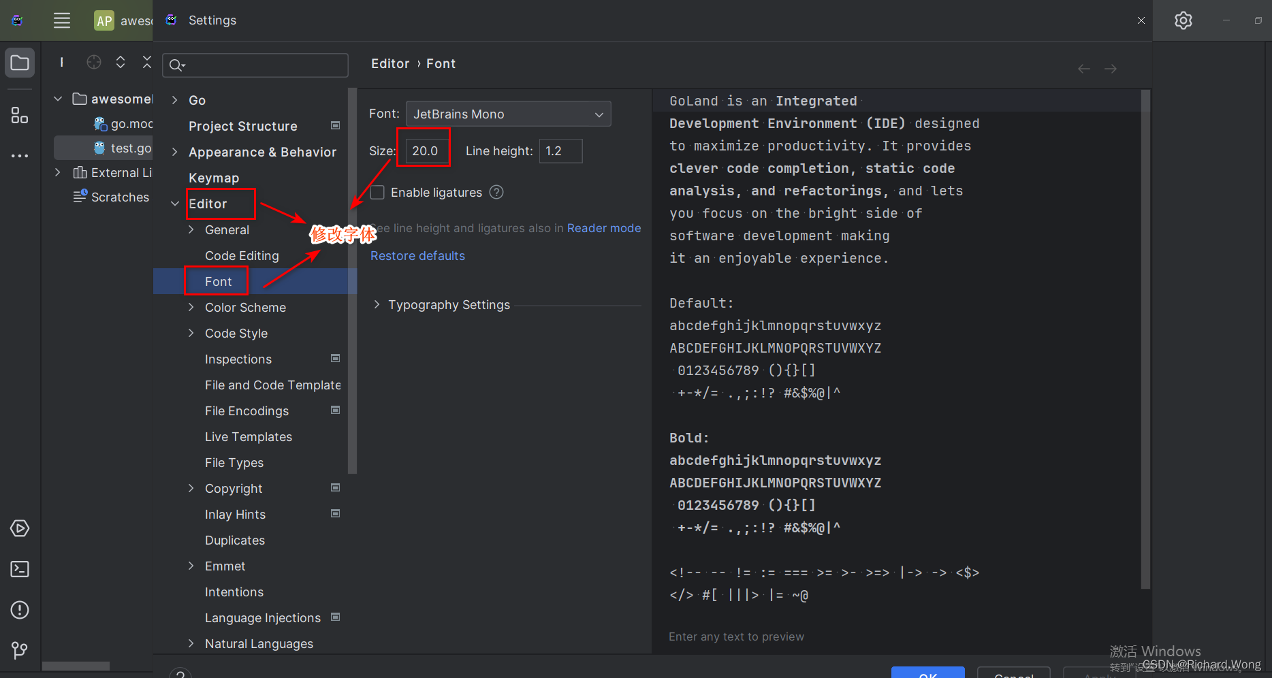The image size is (1272, 678).
Task: Open Code Editing settings page
Action: coord(242,255)
